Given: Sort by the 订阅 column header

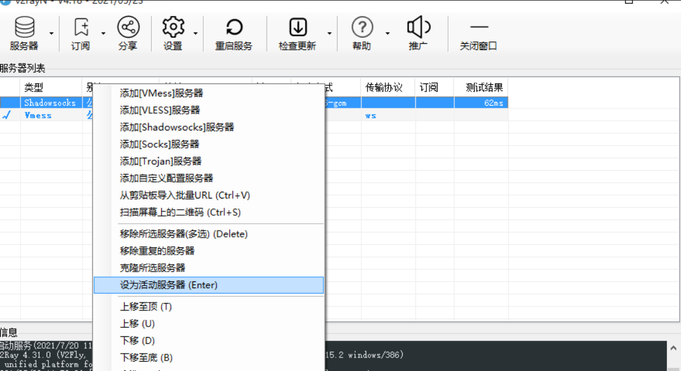Looking at the screenshot, I should coord(434,87).
